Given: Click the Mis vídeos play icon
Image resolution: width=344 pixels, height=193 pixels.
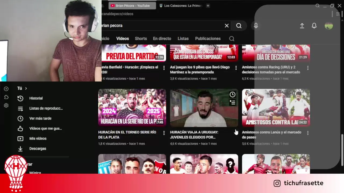Looking at the screenshot, I should click(x=20, y=139).
